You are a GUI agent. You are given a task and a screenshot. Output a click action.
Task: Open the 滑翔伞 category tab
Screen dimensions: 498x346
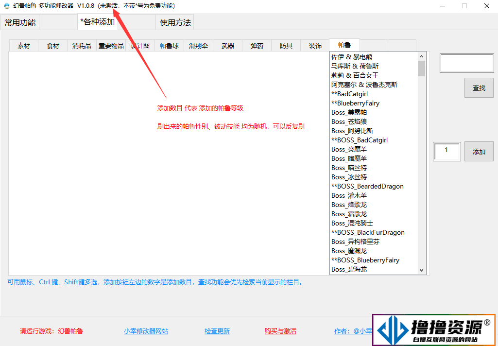[199, 46]
